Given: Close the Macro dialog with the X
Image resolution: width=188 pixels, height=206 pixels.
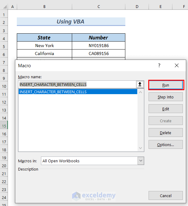Looking at the screenshot, I should (177, 65).
